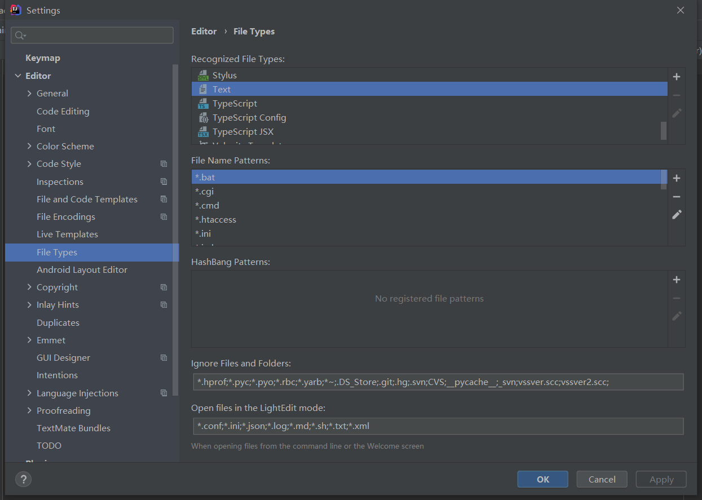
Task: Select the *.bat file name pattern
Action: pos(430,177)
